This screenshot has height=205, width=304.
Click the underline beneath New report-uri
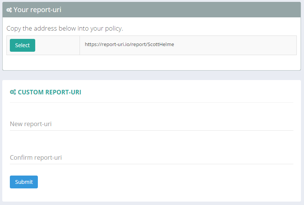151,130
